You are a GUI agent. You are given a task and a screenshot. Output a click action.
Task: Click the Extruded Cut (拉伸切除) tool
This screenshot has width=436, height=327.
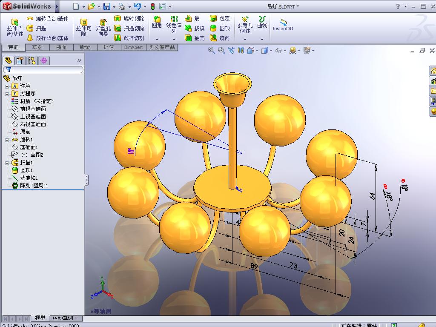coord(83,28)
